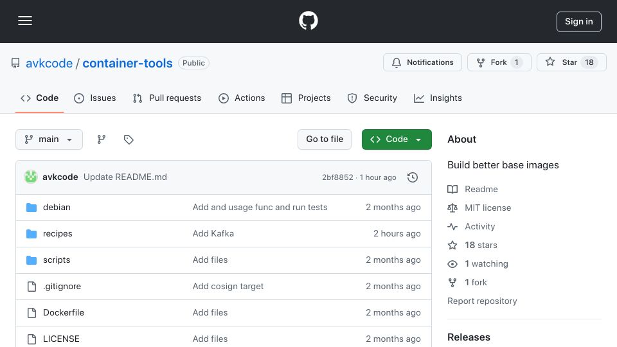Viewport: 617px width, 347px height.
Task: Expand the main branch dropdown
Action: pos(49,139)
